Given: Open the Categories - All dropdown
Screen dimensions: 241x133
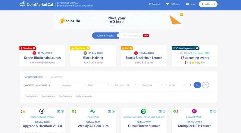Looking at the screenshot, I should [x=126, y=85].
